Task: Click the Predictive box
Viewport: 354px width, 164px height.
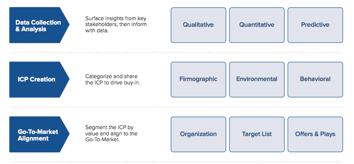Action: [x=315, y=25]
